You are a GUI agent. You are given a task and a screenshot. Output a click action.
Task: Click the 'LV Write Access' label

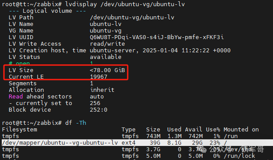(35, 44)
